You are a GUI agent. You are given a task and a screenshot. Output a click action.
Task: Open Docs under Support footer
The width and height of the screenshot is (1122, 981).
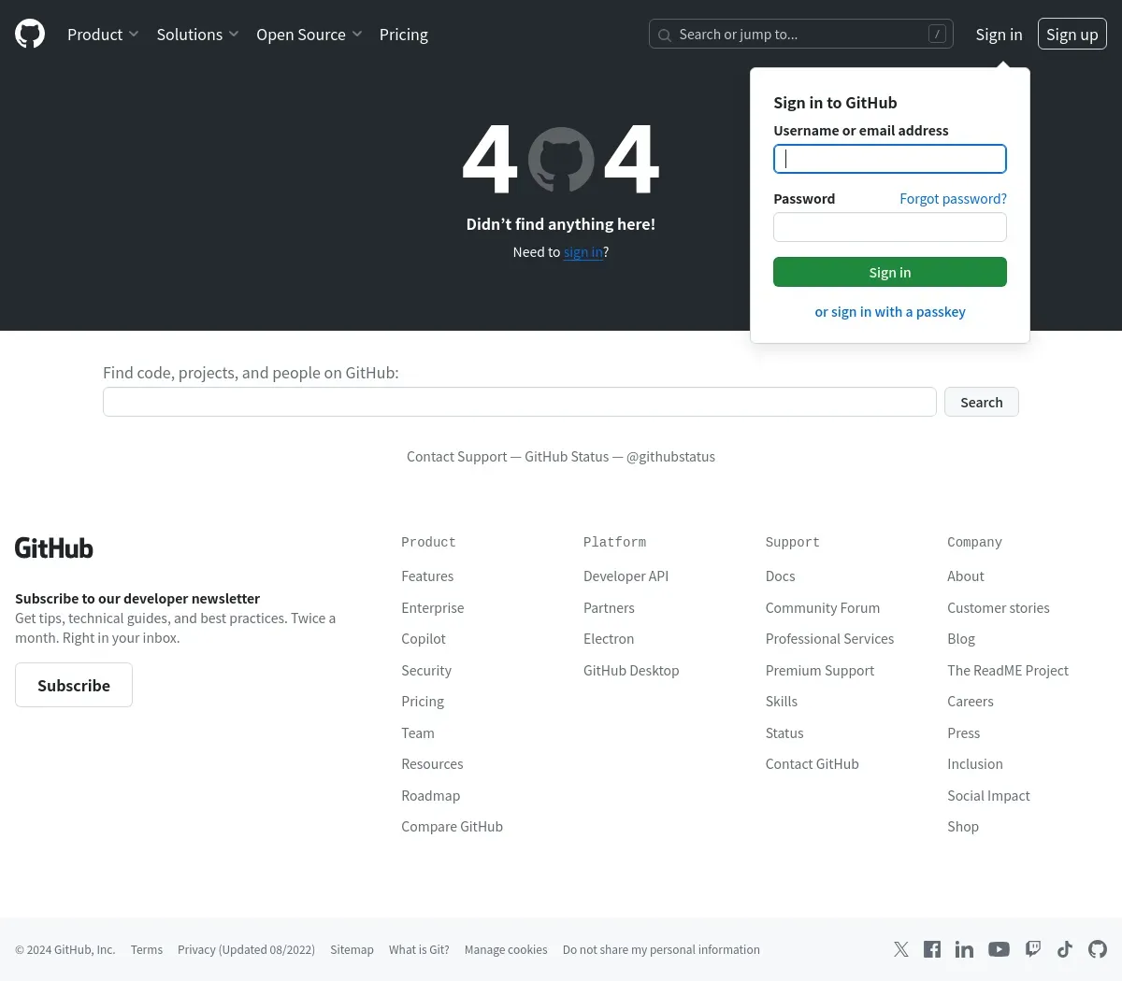coord(781,576)
